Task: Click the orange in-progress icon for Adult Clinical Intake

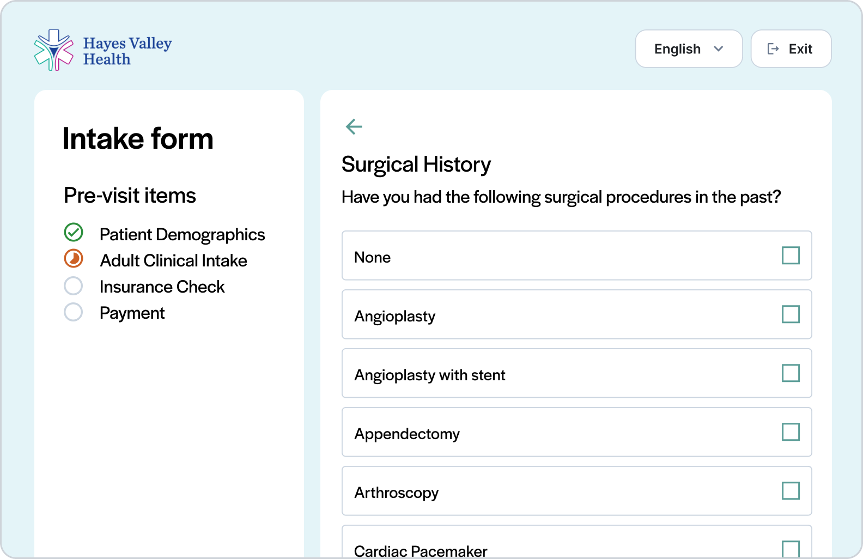Action: tap(74, 258)
